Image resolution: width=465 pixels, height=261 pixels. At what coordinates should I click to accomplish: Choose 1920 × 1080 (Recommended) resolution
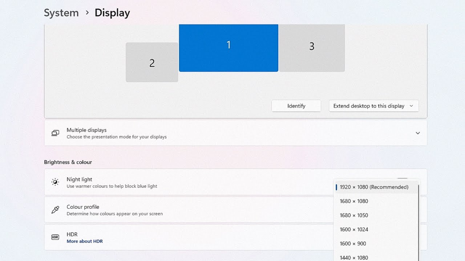point(376,187)
